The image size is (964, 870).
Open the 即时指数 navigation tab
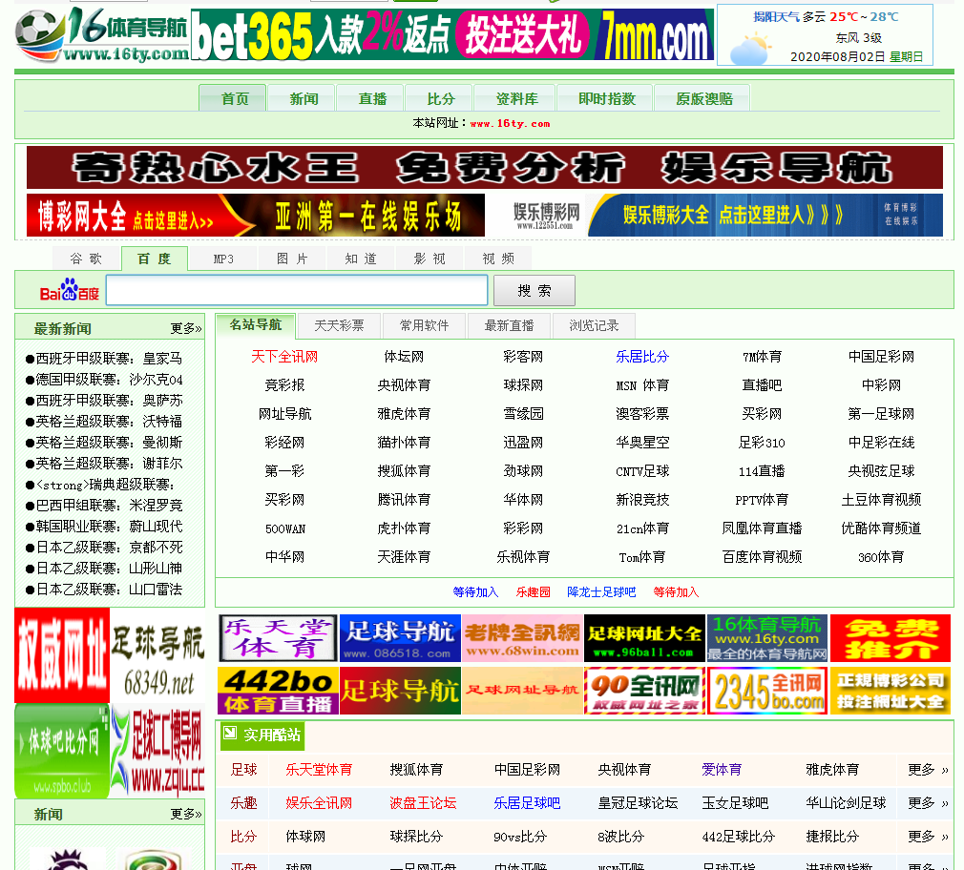(x=605, y=98)
